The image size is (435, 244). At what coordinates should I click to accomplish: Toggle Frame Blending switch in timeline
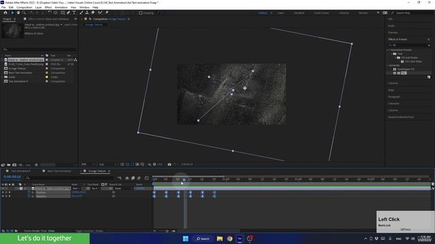[x=133, y=178]
